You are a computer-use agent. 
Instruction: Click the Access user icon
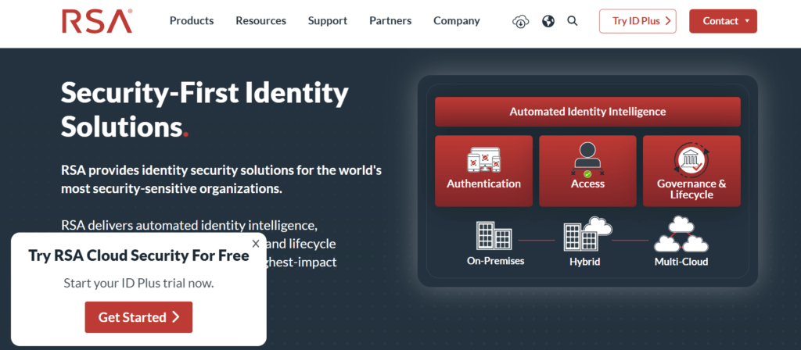pyautogui.click(x=587, y=159)
